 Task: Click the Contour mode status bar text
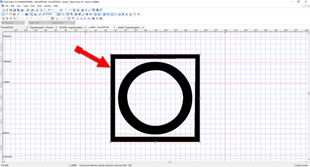coord(301,165)
